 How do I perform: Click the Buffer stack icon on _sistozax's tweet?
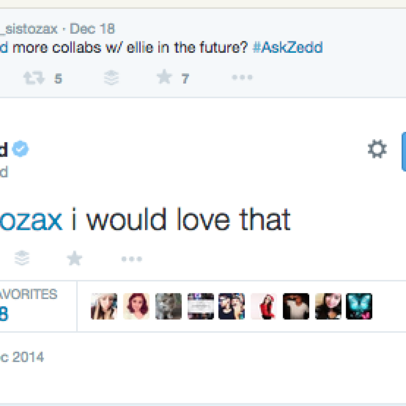click(111, 79)
